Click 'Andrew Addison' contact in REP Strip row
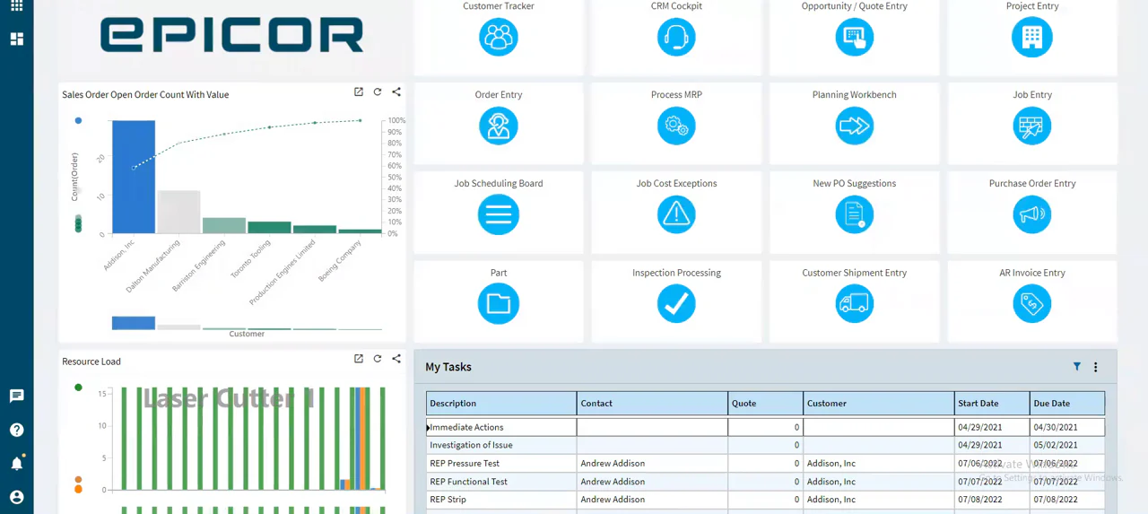 (x=612, y=500)
